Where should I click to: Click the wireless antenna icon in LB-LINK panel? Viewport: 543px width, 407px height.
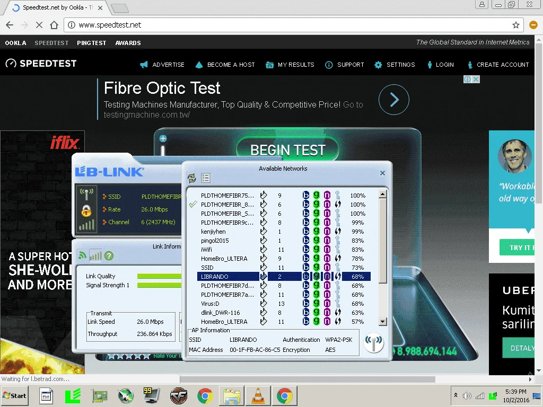[86, 194]
